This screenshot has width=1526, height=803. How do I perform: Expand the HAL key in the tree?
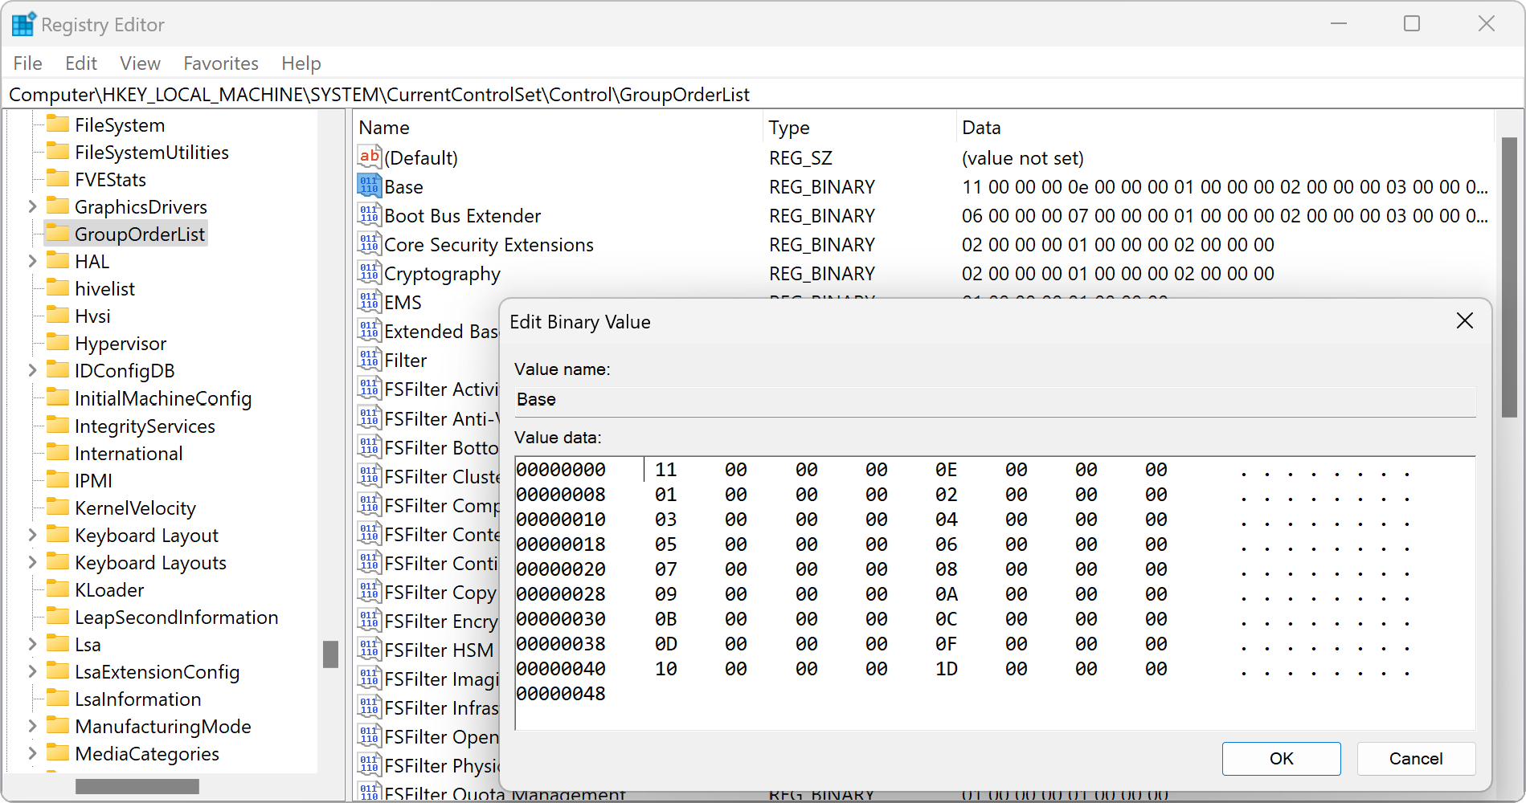pos(32,261)
